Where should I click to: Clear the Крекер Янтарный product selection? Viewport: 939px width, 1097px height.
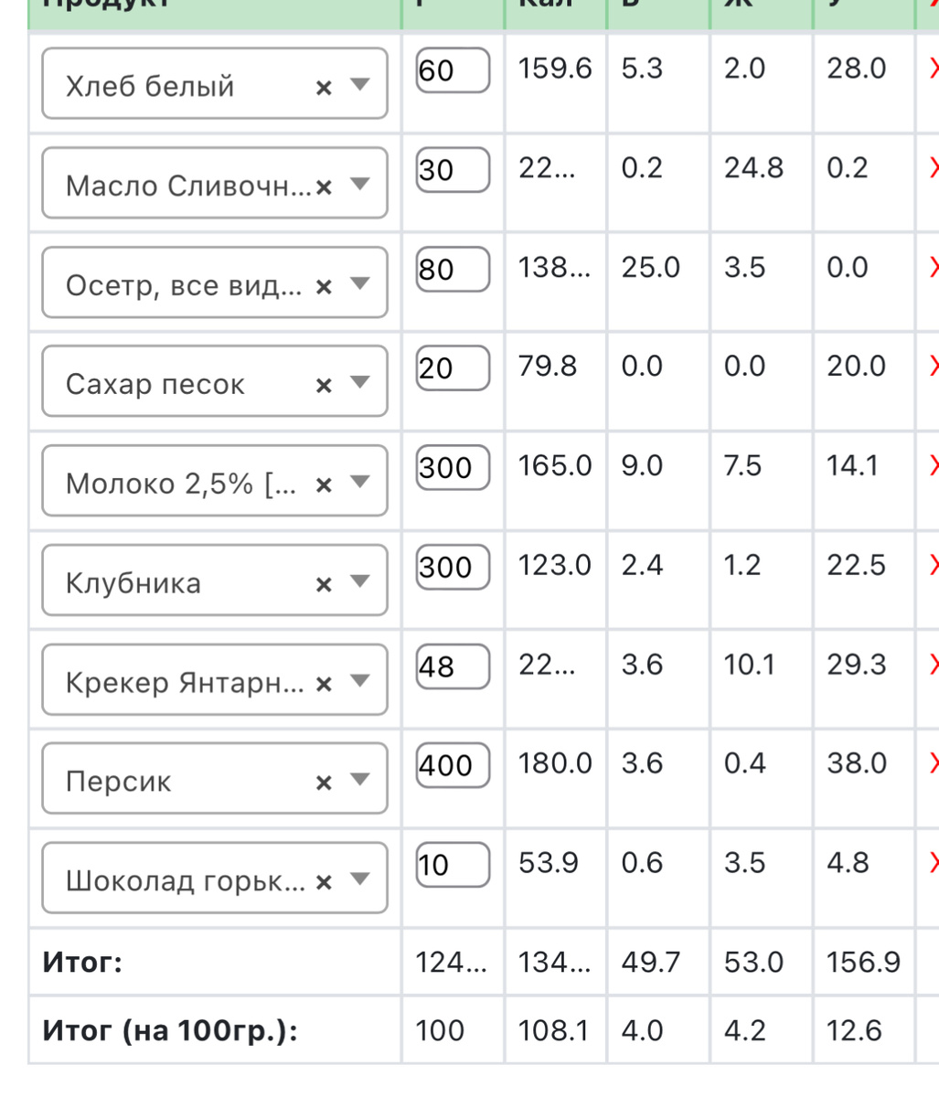[323, 684]
